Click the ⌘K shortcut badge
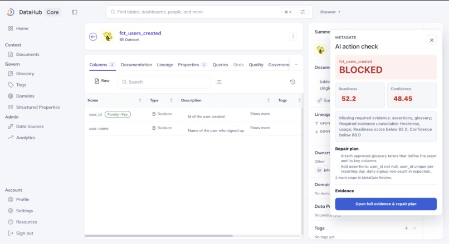This screenshot has height=244, width=449. click(x=288, y=12)
